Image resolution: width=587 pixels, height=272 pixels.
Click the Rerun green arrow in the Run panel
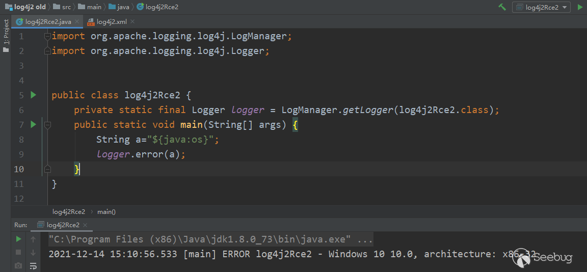pyautogui.click(x=18, y=239)
